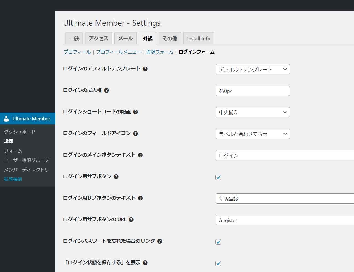Screen dimensions: 354x272
Task: Click help icon beside ログイン用サブボタンのテキスト
Action: pos(140,198)
